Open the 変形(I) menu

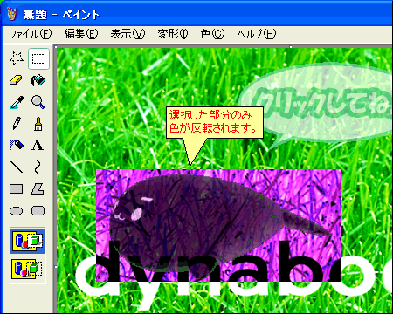click(x=173, y=34)
